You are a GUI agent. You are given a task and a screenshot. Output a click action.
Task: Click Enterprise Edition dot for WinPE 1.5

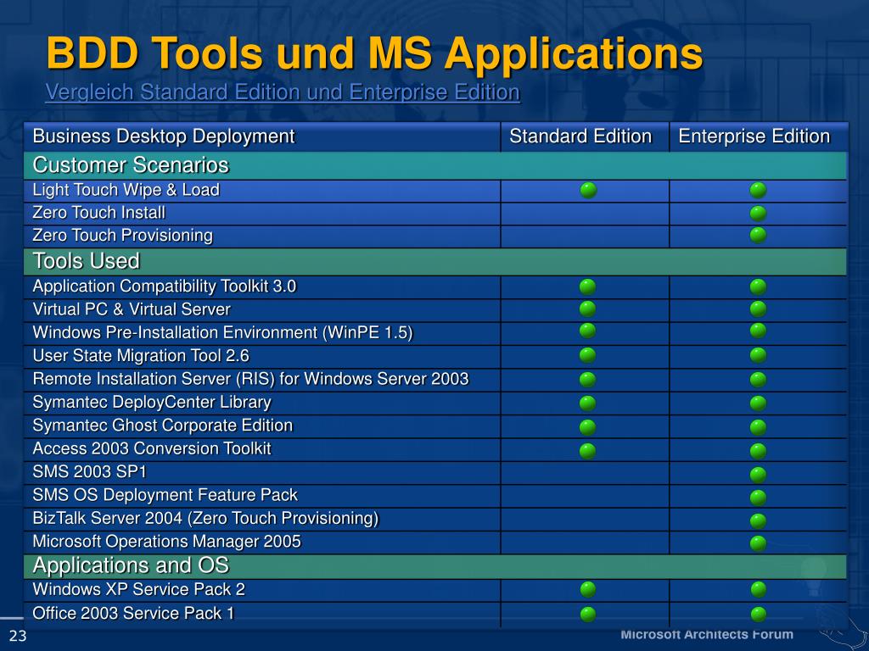coord(758,331)
